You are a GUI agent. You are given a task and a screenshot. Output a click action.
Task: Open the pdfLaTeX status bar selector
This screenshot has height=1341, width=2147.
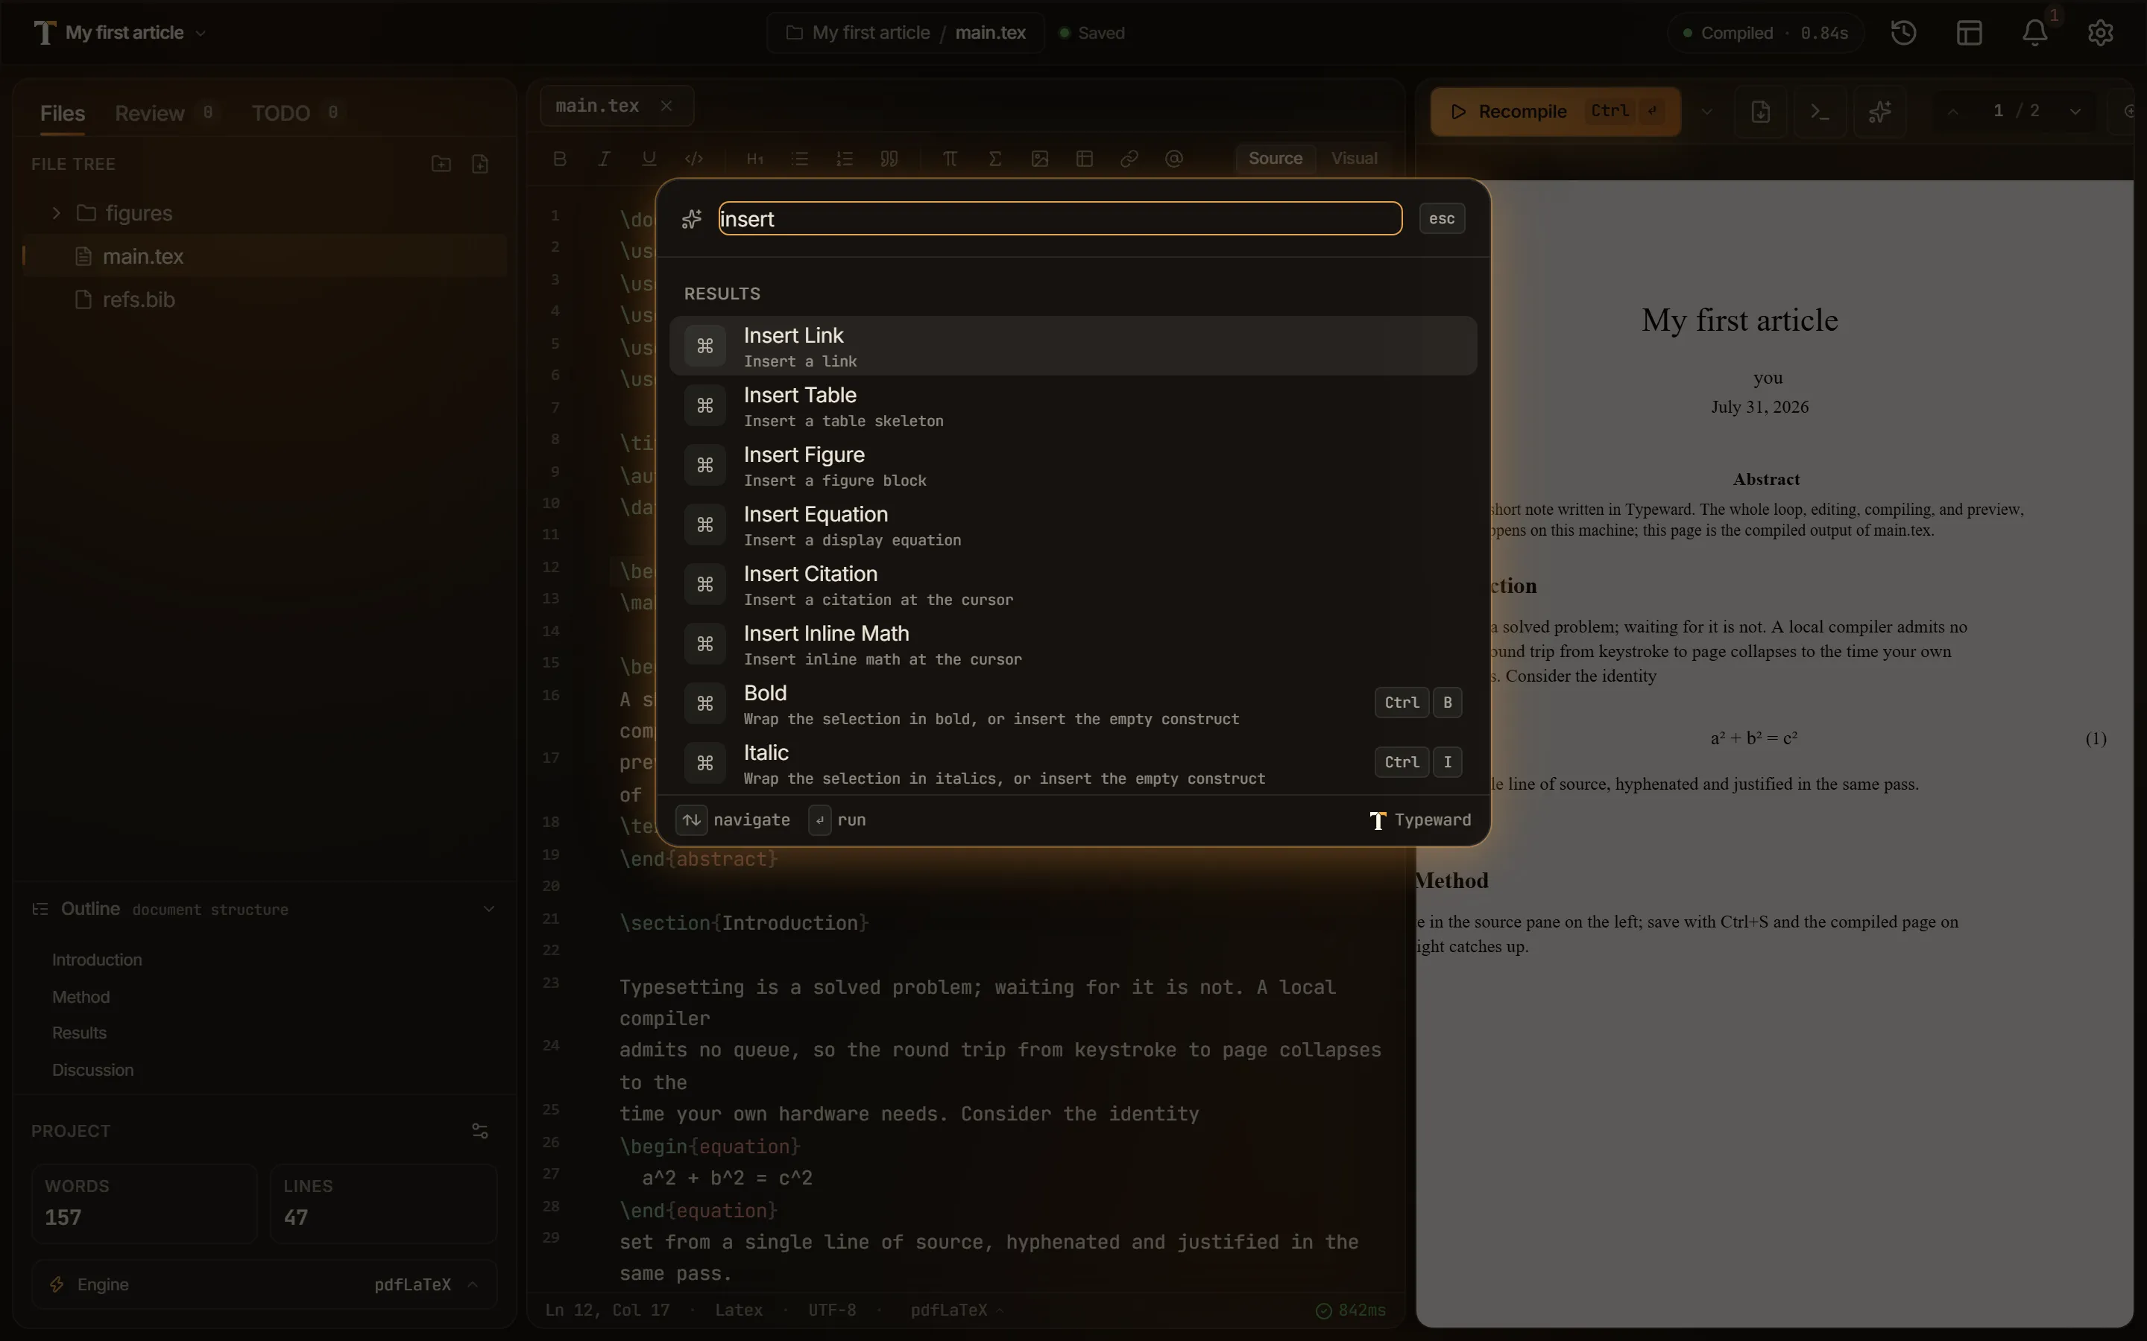click(956, 1310)
